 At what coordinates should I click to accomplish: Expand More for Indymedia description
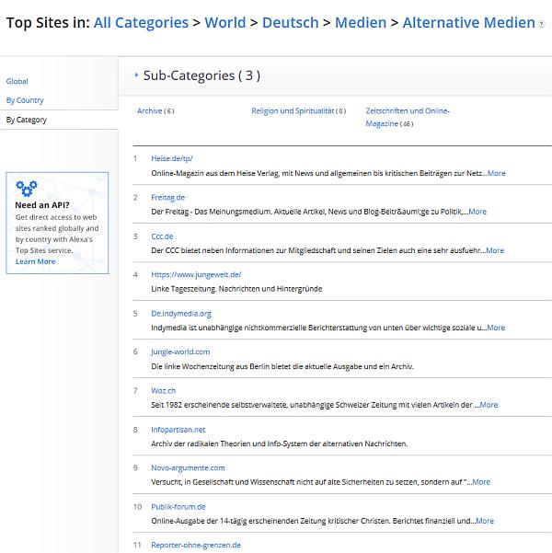tap(496, 328)
